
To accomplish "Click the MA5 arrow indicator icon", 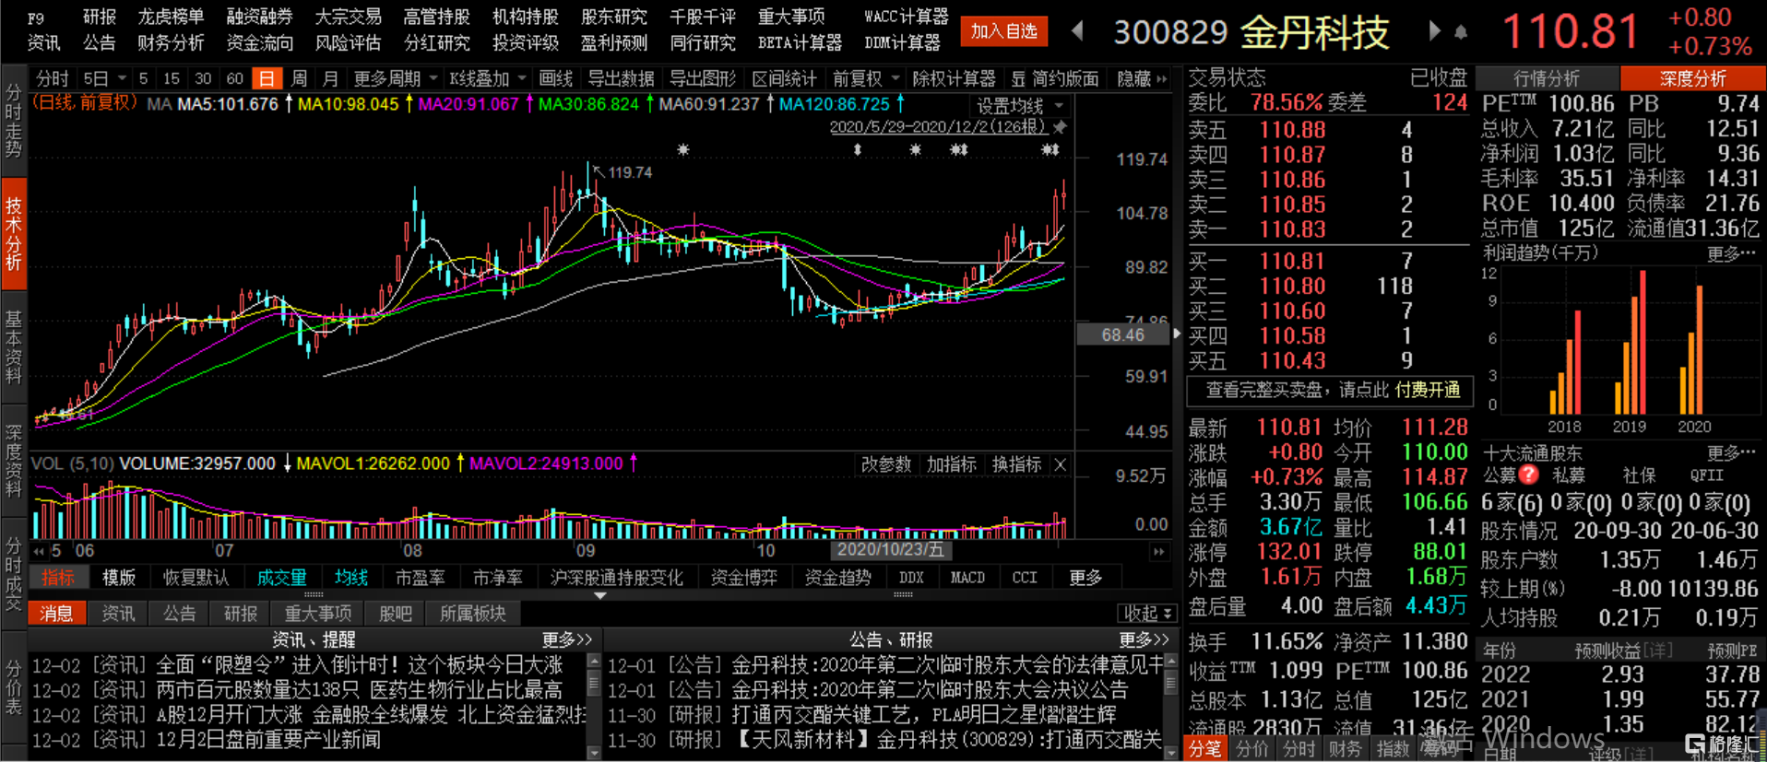I will (289, 104).
